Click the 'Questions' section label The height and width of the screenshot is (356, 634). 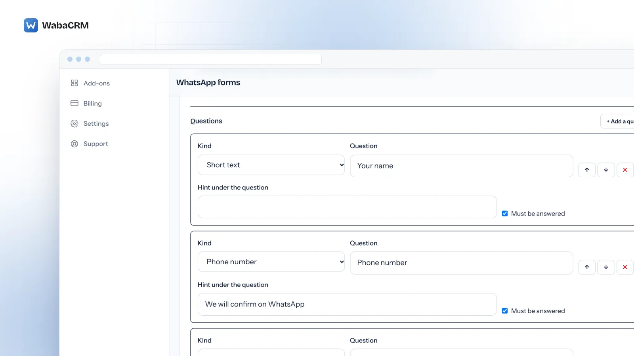point(206,121)
